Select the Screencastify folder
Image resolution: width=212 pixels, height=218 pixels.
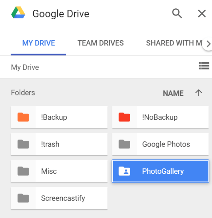click(59, 198)
